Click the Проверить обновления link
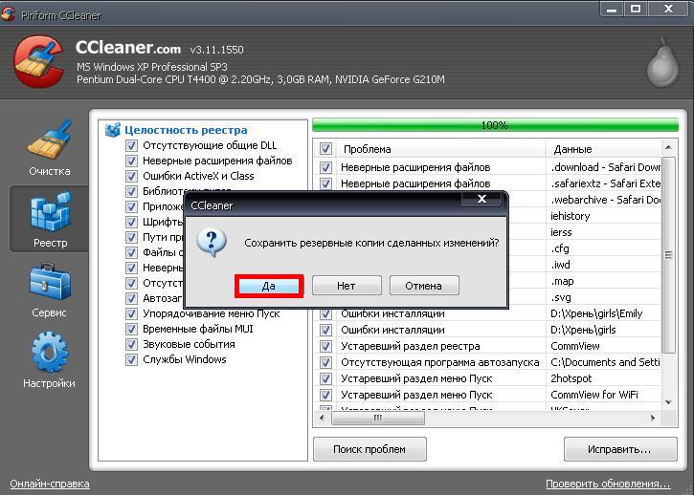This screenshot has height=495, width=694. (x=608, y=484)
